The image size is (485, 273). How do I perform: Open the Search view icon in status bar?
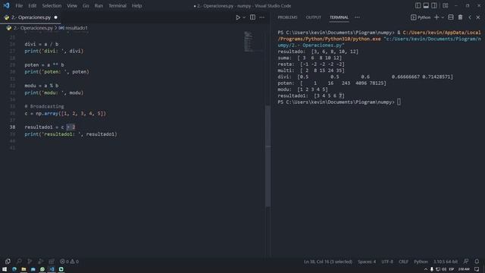point(19,262)
